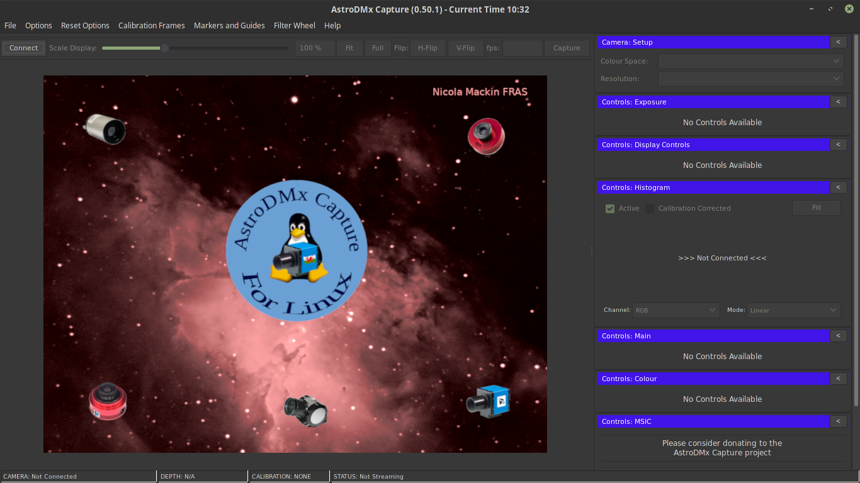
Task: Click the Controls: Exposure header title
Action: coord(634,102)
